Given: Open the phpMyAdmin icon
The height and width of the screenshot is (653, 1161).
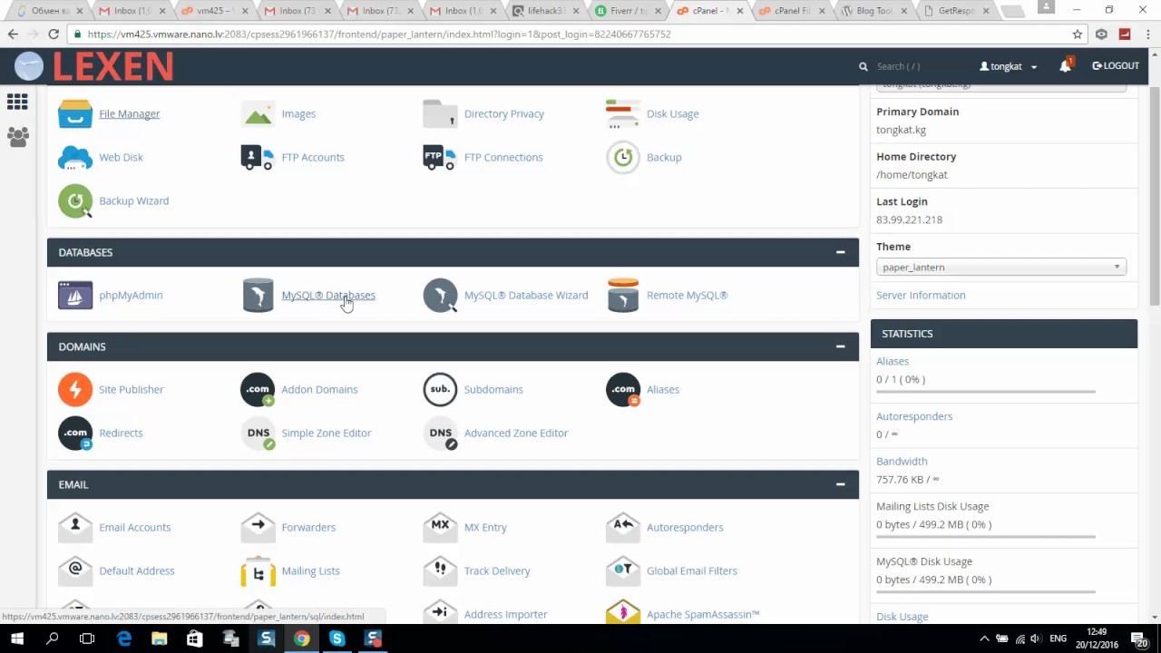Looking at the screenshot, I should click(x=75, y=295).
